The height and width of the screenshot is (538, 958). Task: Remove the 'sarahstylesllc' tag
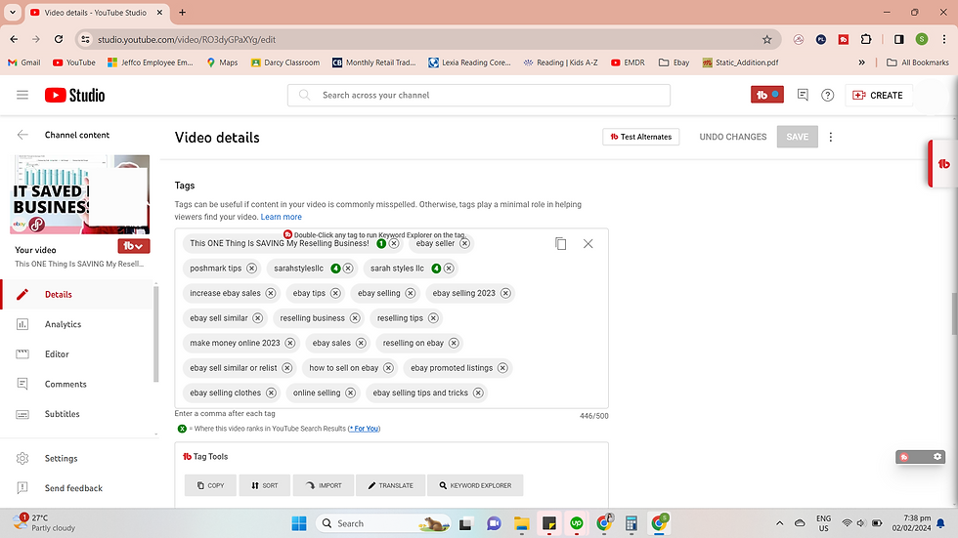tap(348, 269)
